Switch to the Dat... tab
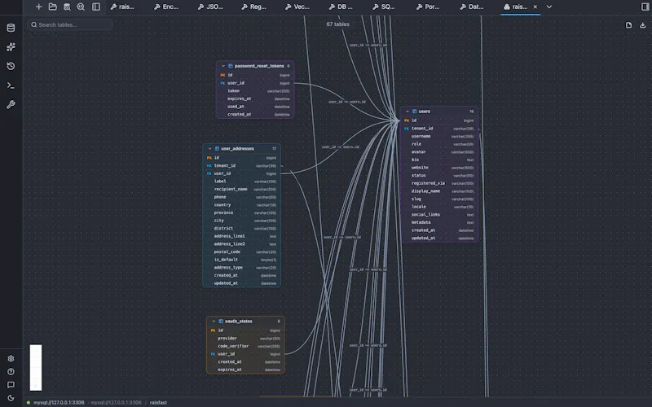 (x=472, y=7)
